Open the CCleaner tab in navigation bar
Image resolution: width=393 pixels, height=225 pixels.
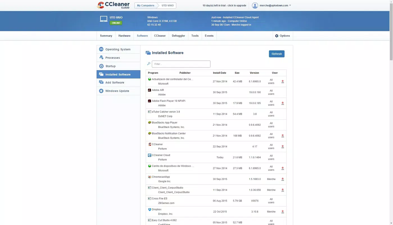(160, 36)
